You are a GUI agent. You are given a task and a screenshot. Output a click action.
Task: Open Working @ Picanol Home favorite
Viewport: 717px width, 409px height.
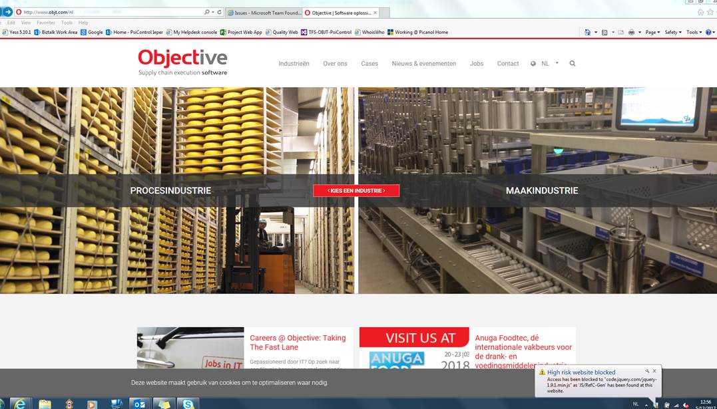coord(417,33)
